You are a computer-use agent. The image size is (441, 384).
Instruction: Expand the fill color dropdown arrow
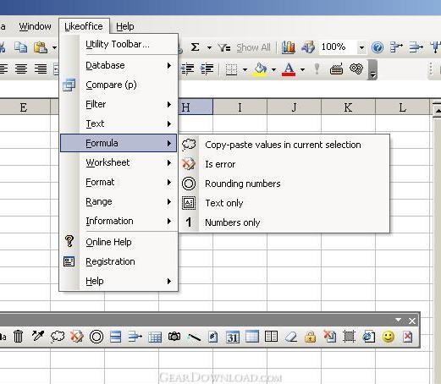click(273, 69)
